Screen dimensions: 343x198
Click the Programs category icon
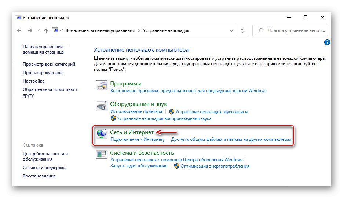click(x=101, y=85)
